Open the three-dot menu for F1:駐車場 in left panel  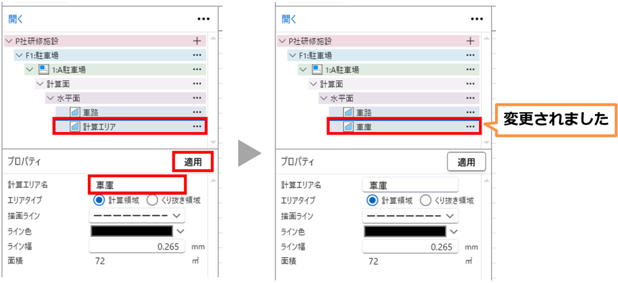click(197, 55)
